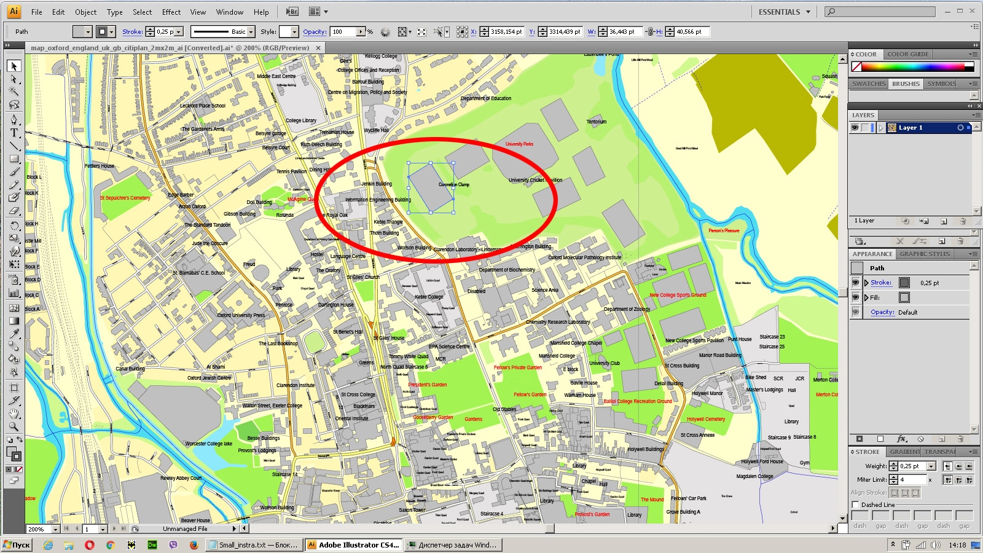This screenshot has height=553, width=983.
Task: Toggle visibility of the Stroke appearance attribute
Action: [x=855, y=283]
